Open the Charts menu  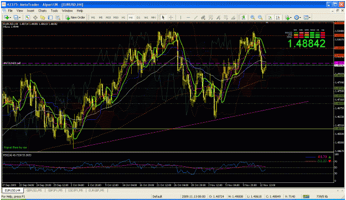click(x=43, y=10)
